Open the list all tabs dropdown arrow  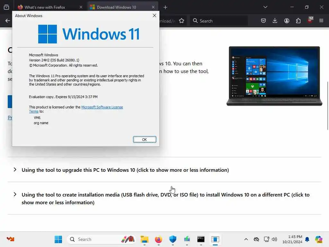(265, 7)
